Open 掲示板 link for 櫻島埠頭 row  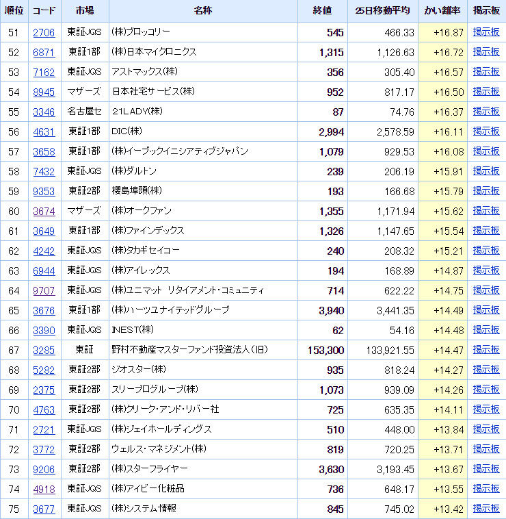[x=486, y=191]
